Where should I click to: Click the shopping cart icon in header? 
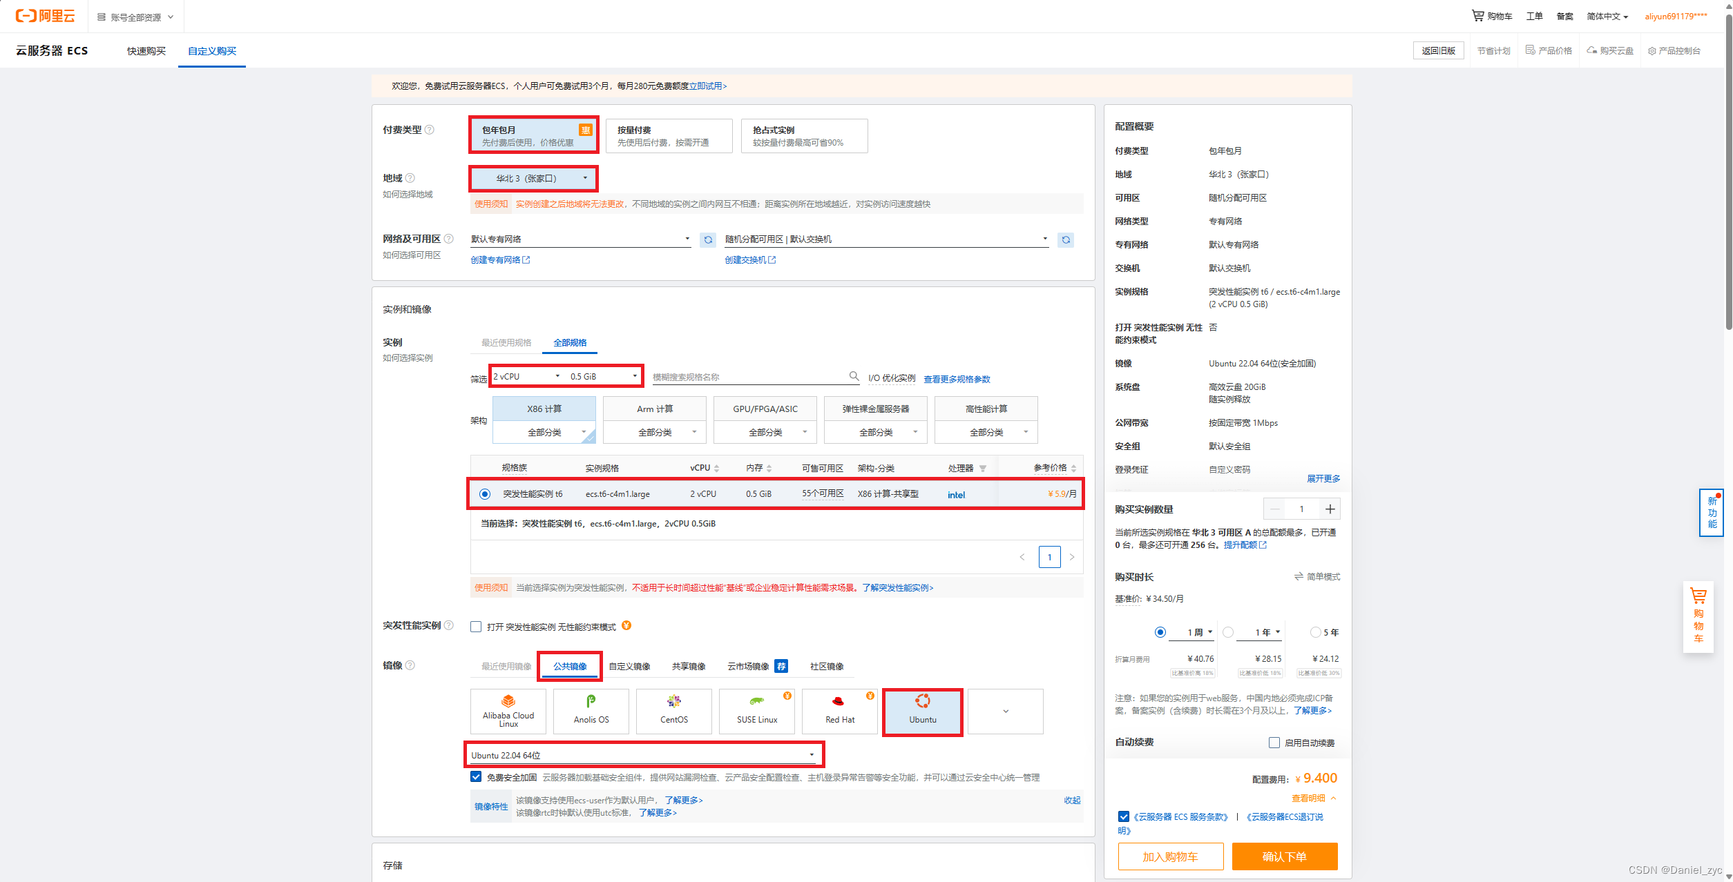[x=1477, y=15]
